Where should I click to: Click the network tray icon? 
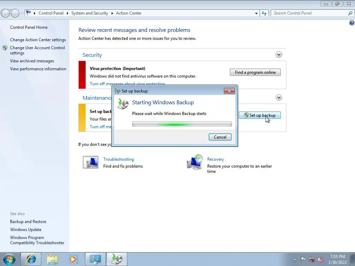pos(312,259)
